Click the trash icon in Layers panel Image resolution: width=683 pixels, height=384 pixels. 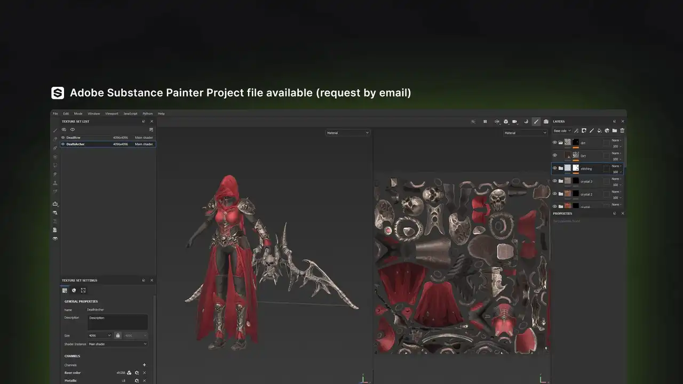coord(622,131)
